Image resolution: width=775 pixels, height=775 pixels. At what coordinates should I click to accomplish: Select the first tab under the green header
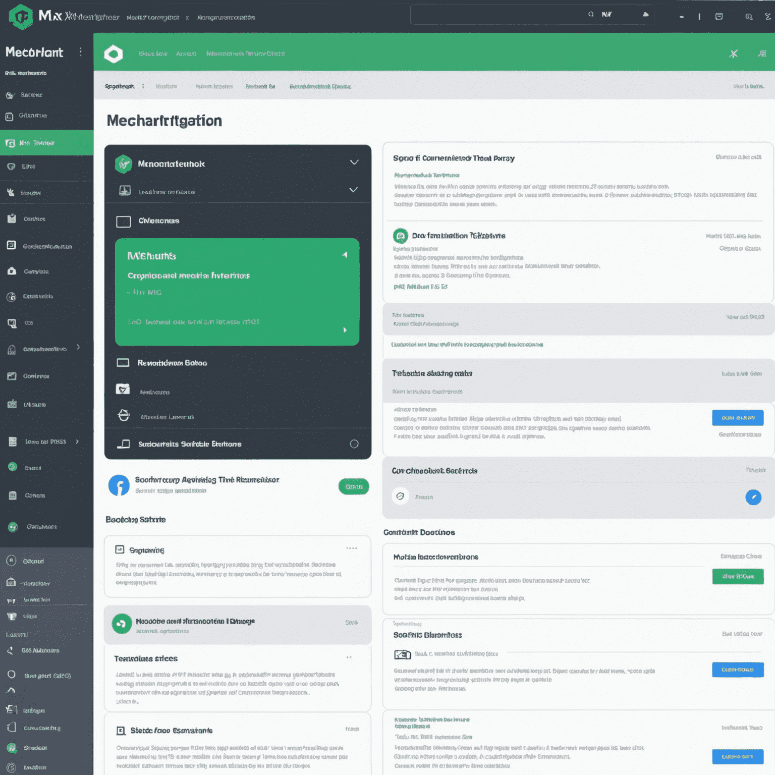[x=120, y=86]
